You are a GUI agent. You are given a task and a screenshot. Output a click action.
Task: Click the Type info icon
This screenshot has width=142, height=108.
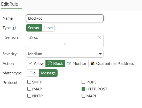(x=14, y=28)
